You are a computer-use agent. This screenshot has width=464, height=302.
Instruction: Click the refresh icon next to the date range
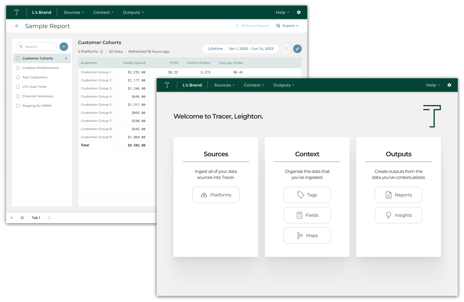click(x=286, y=49)
